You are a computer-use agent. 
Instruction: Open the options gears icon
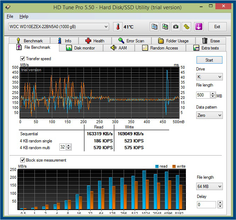(187, 27)
